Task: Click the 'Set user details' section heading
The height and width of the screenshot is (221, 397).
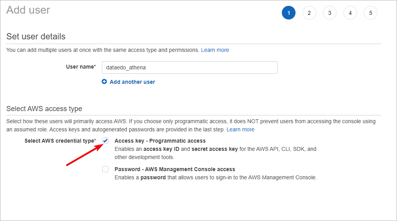Action: (x=36, y=37)
